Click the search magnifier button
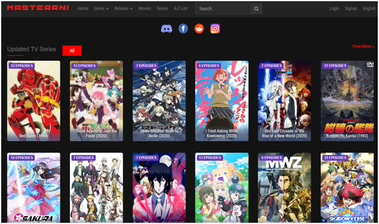Viewport: 379px width, 224px height. (x=256, y=8)
